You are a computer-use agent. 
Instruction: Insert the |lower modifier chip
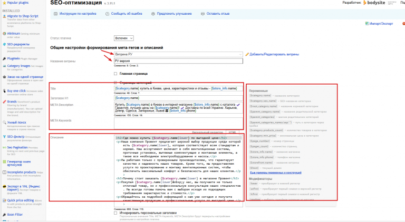coord(254,184)
